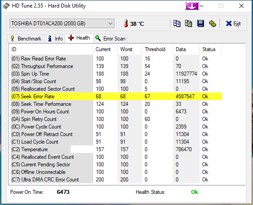
Task: Open the TOSHIBA DT01ACA200 drive dropdown
Action: 62,24
